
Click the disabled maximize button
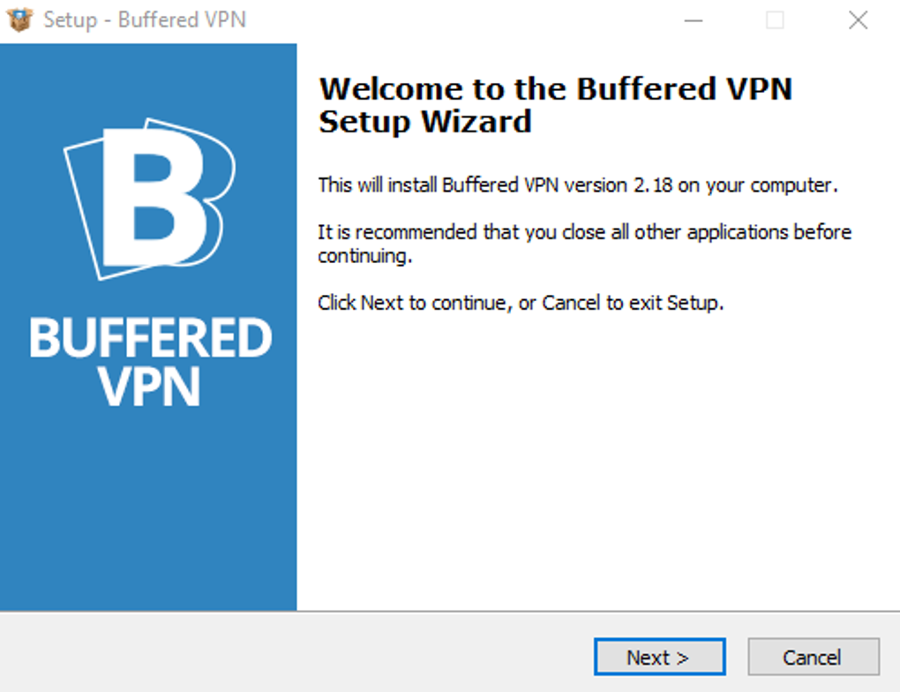coord(775,20)
